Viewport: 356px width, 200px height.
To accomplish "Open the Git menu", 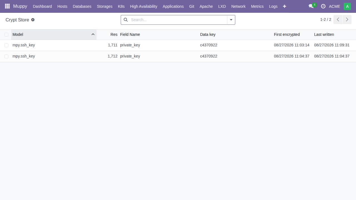I will [192, 6].
